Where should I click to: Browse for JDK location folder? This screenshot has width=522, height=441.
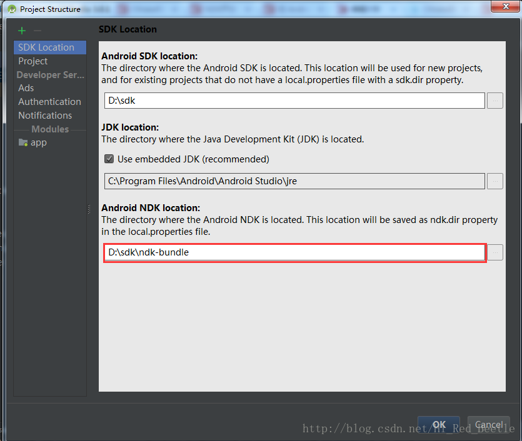(495, 181)
